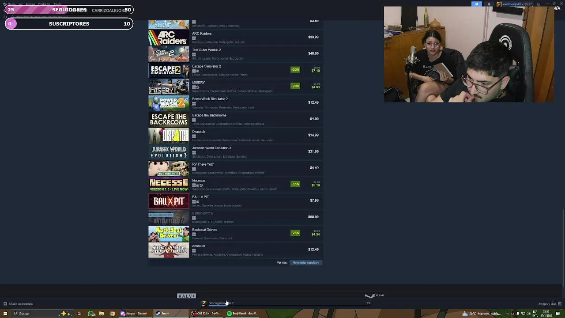Click Windows platform icon under Escape the Backrooms
The width and height of the screenshot is (565, 318).
[x=194, y=120]
